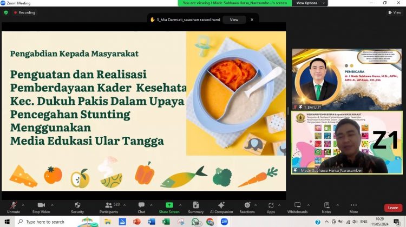Open the Participants panel
The width and height of the screenshot is (406, 227).
pos(108,207)
